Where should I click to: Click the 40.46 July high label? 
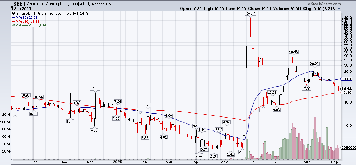293,52
